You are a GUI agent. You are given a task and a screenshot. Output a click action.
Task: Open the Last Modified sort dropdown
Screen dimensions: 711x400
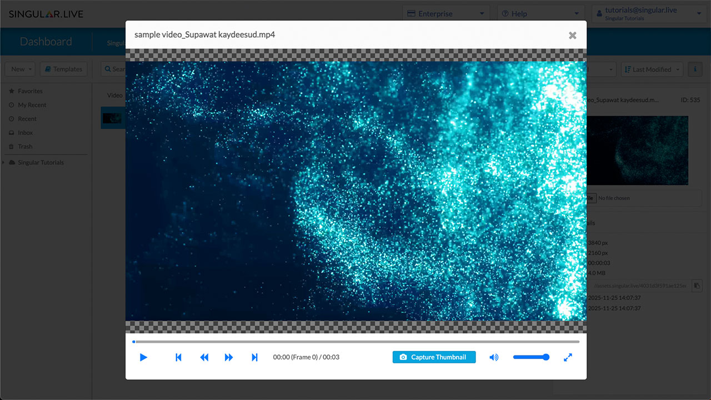tap(652, 69)
